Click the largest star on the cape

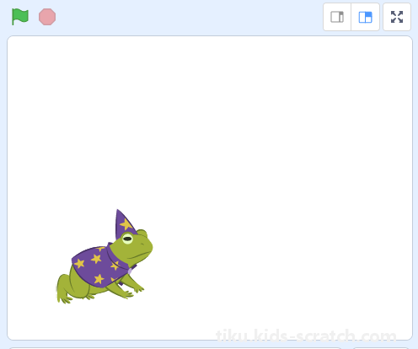tap(99, 279)
